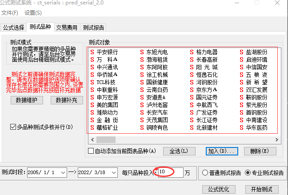Screen dimensions: 288x195
Task: Open the end date 2022/3/18 dropdown
Action: pos(114,173)
